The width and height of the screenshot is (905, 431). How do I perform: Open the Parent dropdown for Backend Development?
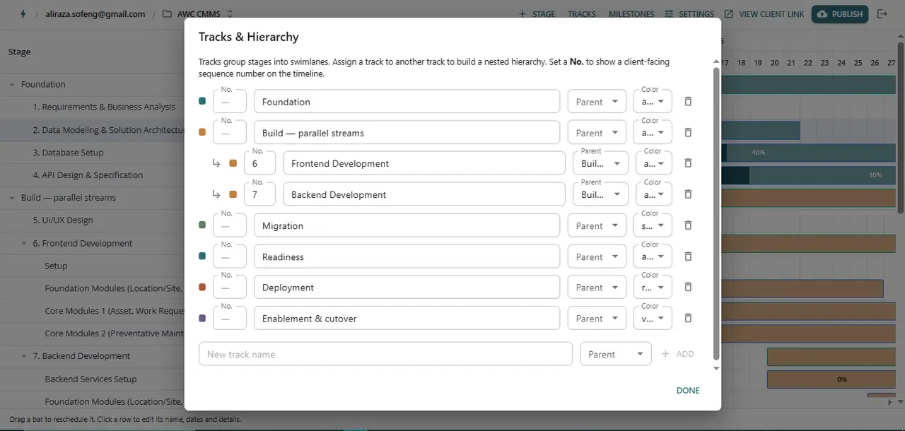(600, 194)
